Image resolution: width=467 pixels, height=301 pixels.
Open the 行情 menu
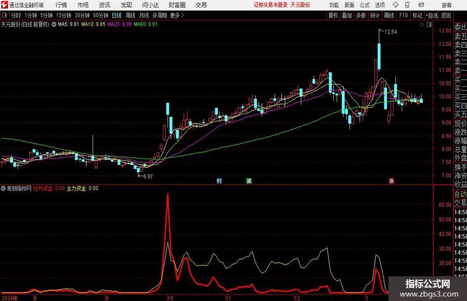[x=61, y=5]
